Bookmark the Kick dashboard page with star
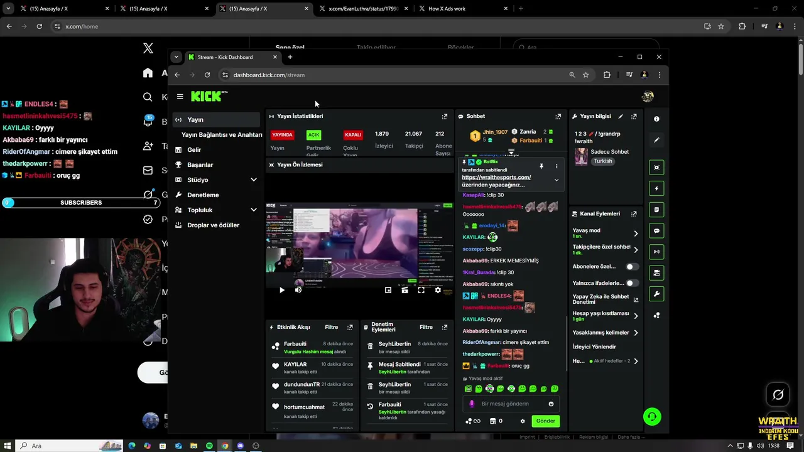Viewport: 804px width, 452px height. (585, 75)
